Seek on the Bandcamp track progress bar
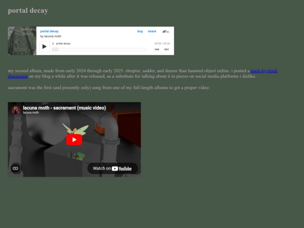This screenshot has width=304, height=228. pyautogui.click(x=99, y=50)
